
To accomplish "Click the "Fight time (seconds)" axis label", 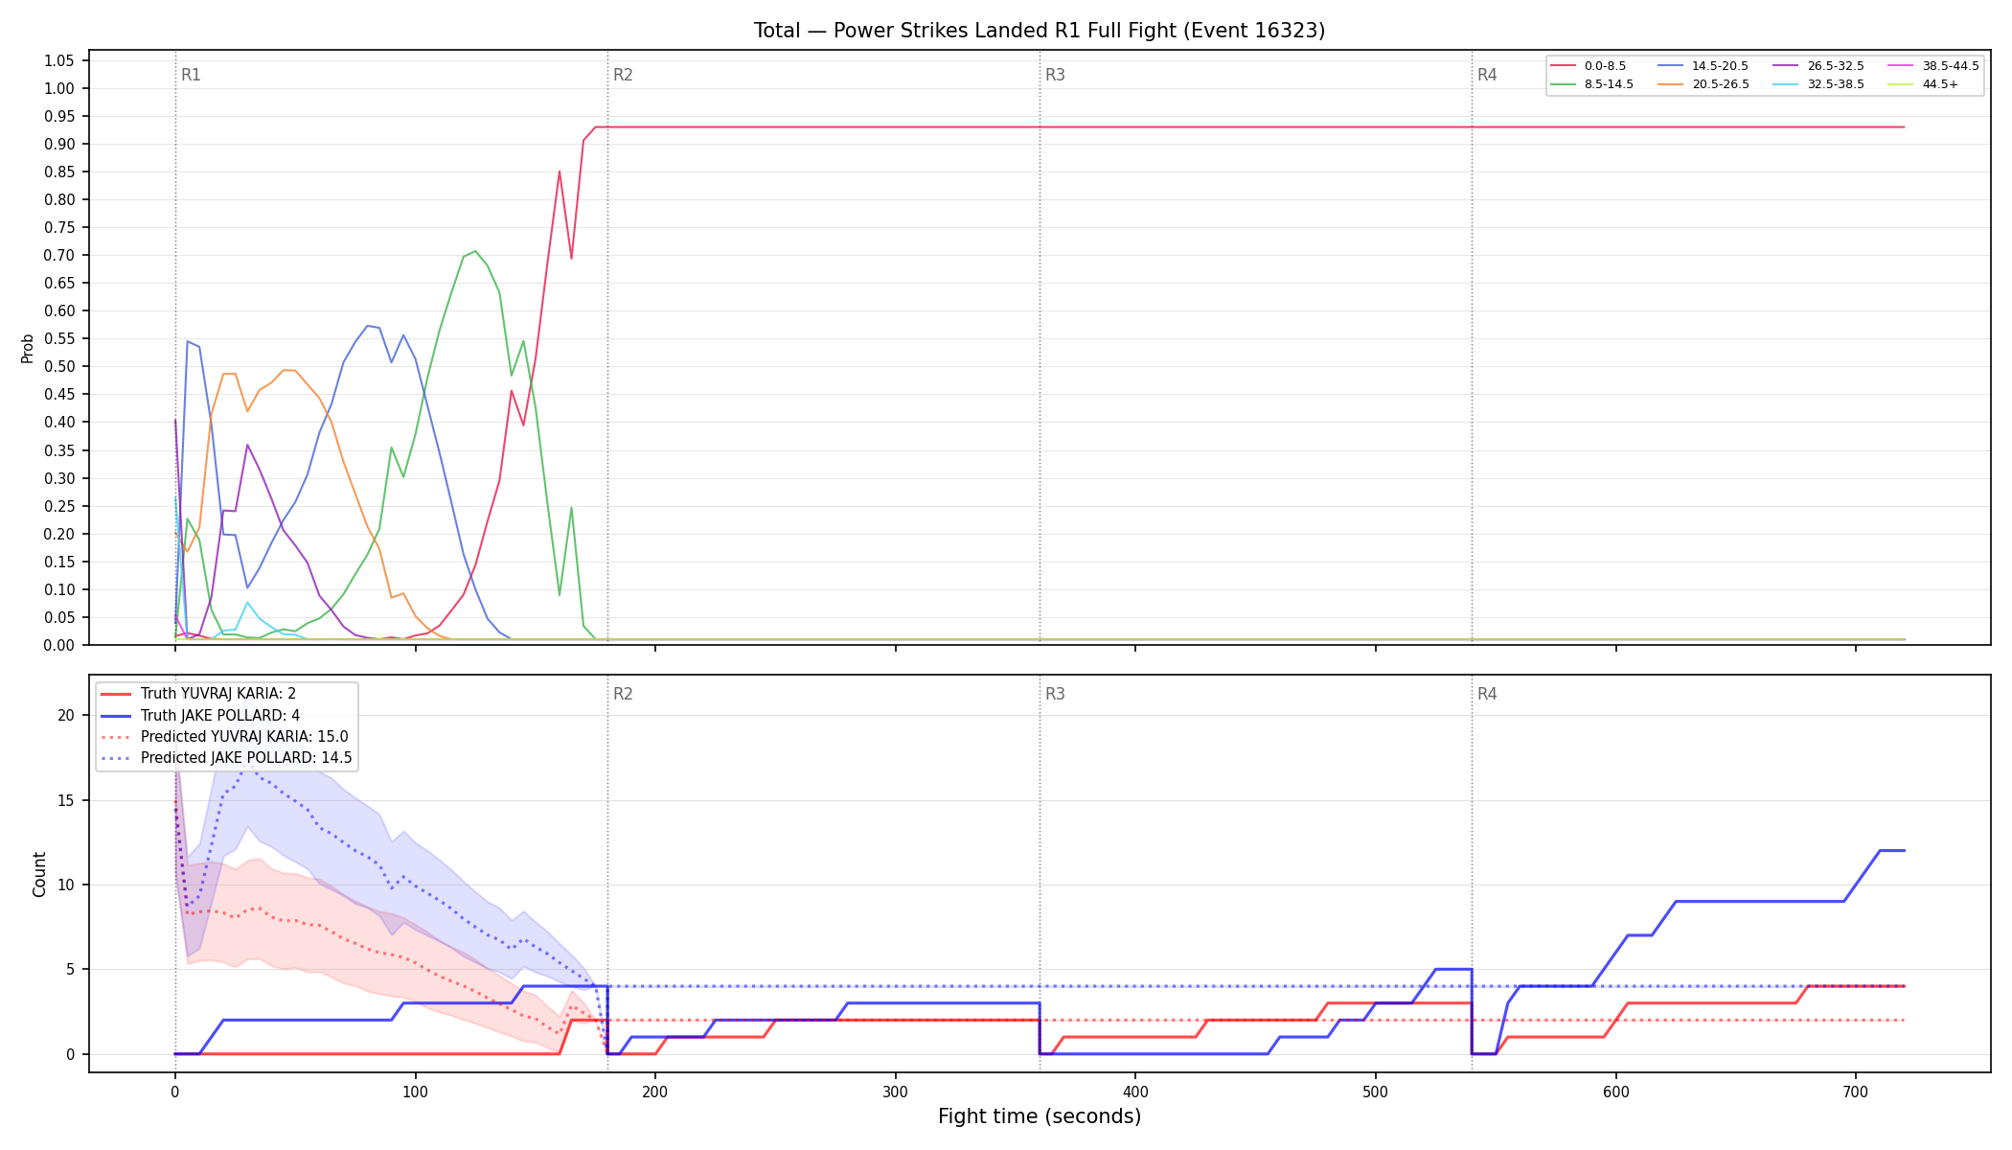I will coord(1040,1116).
